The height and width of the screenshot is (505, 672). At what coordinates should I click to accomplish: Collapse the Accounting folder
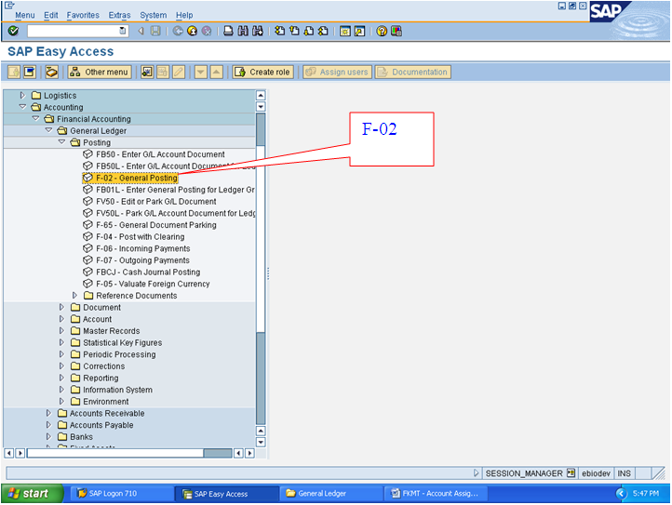point(22,107)
